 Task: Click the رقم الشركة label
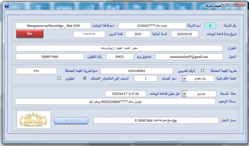[230, 25]
